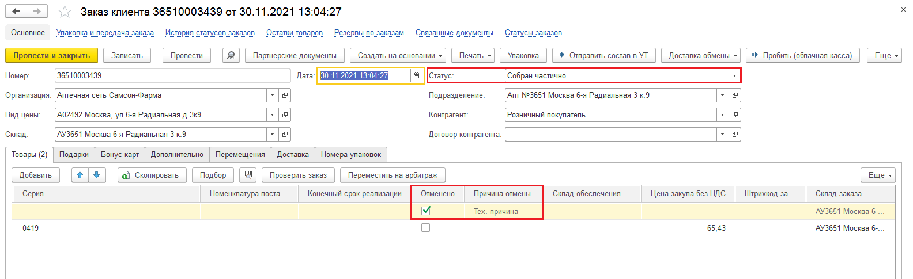
Task: Click the forward navigation arrow
Action: pos(37,12)
